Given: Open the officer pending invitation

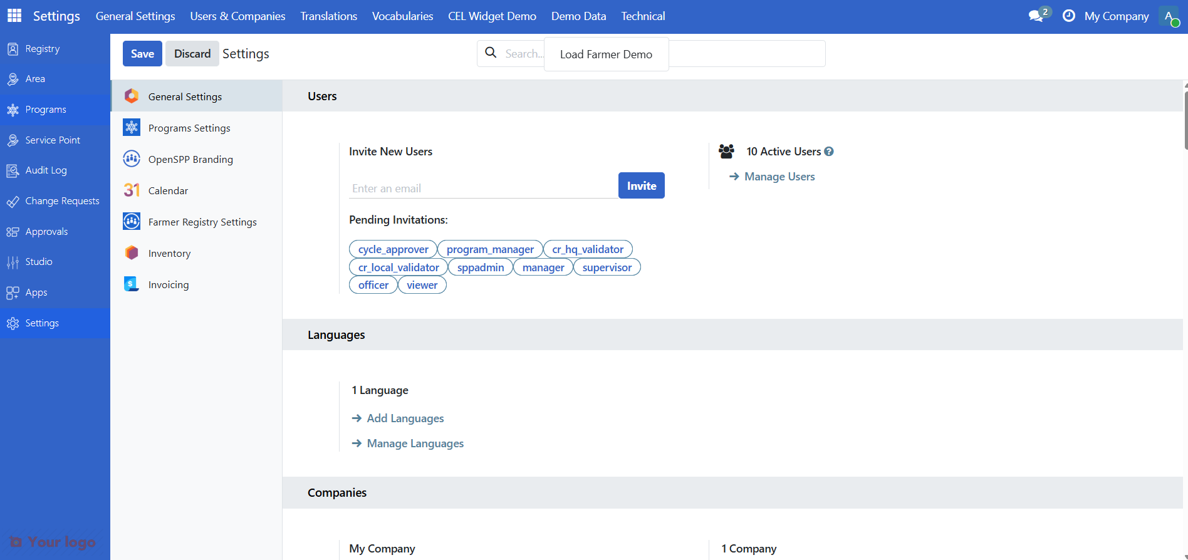Looking at the screenshot, I should tap(373, 285).
